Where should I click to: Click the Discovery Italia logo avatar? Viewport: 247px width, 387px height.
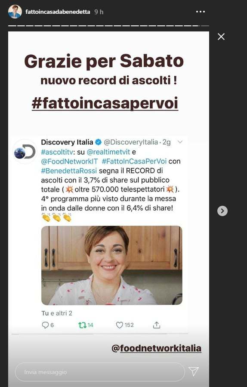pos(25,152)
